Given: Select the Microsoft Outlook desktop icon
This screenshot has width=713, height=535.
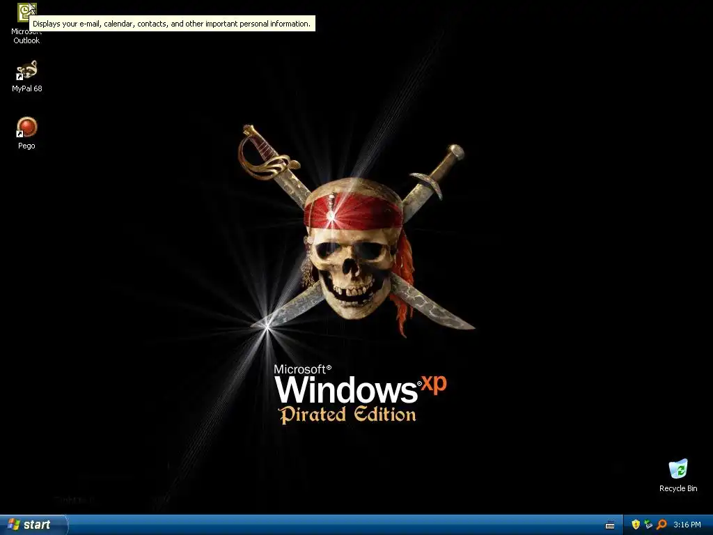Looking at the screenshot, I should (26, 13).
